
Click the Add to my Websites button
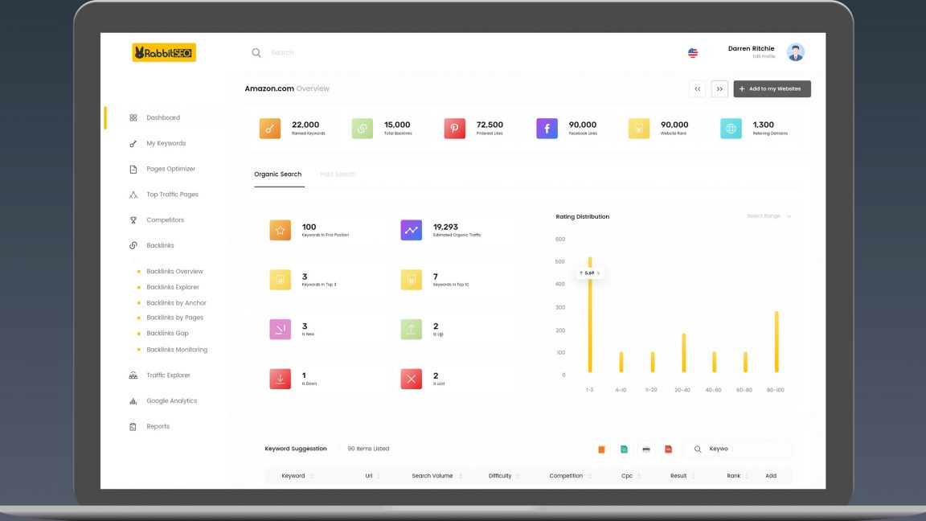click(772, 88)
